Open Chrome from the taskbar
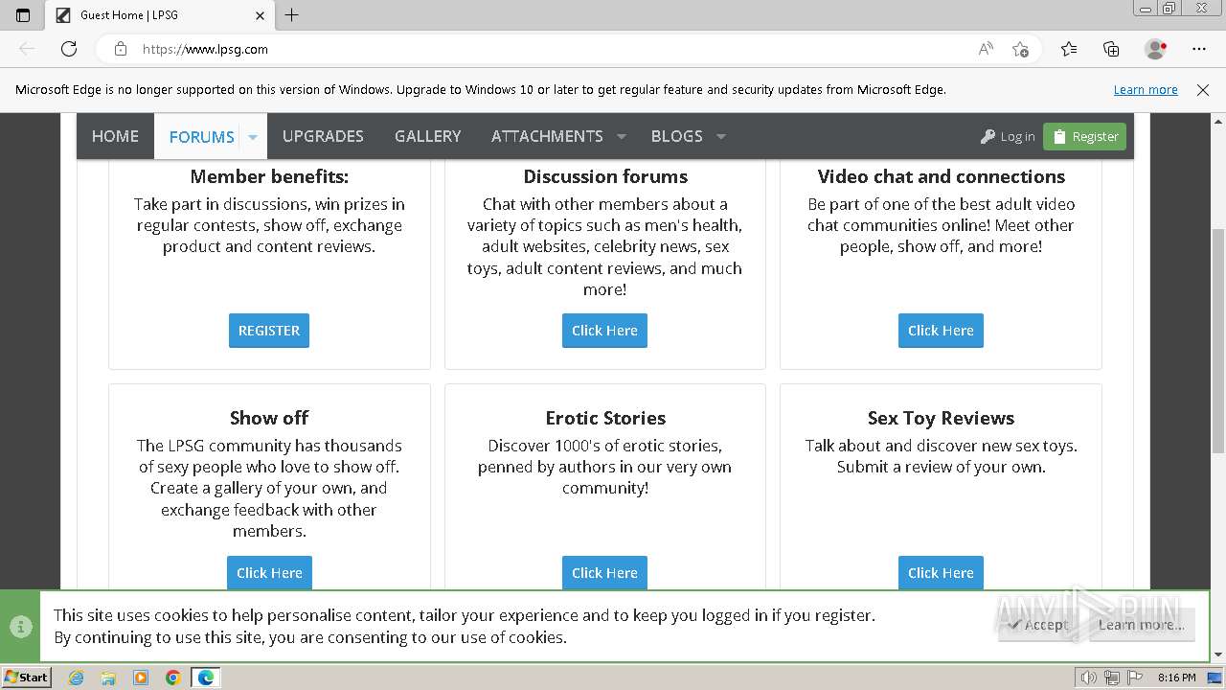 click(173, 678)
